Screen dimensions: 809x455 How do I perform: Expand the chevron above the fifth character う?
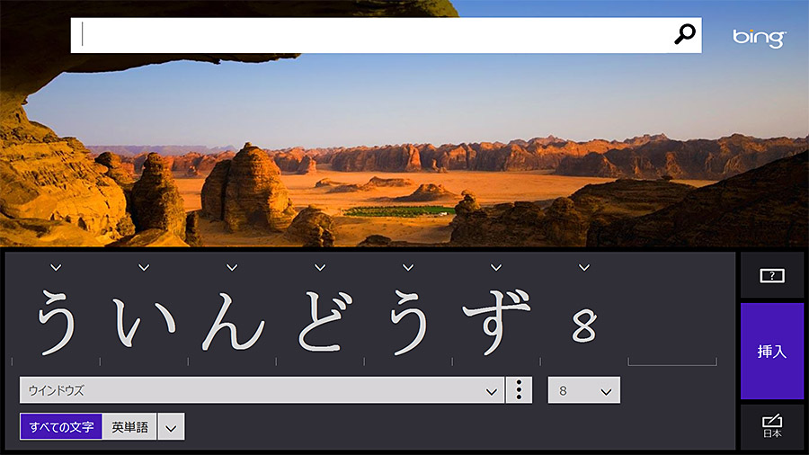[408, 267]
